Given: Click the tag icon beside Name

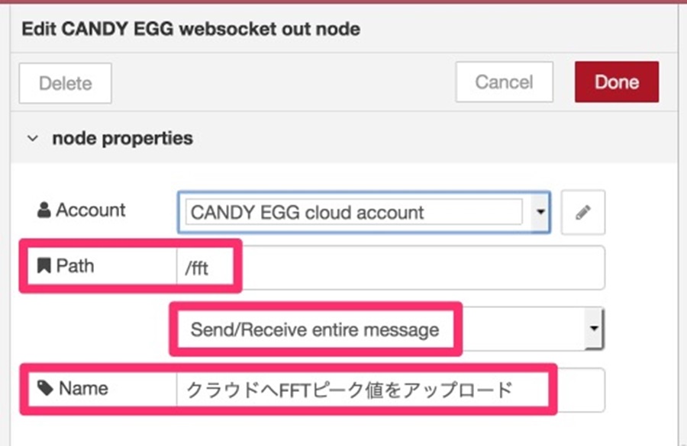Looking at the screenshot, I should point(45,388).
